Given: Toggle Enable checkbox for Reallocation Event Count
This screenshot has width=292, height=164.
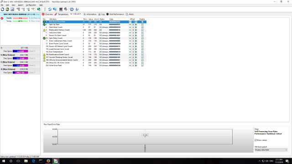Looking at the screenshot, I should (x=142, y=55).
